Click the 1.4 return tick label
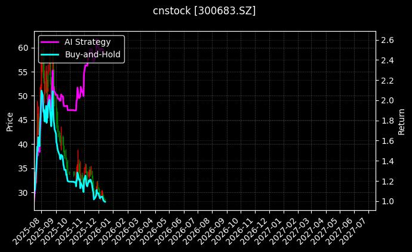412x252 pixels. 388,161
